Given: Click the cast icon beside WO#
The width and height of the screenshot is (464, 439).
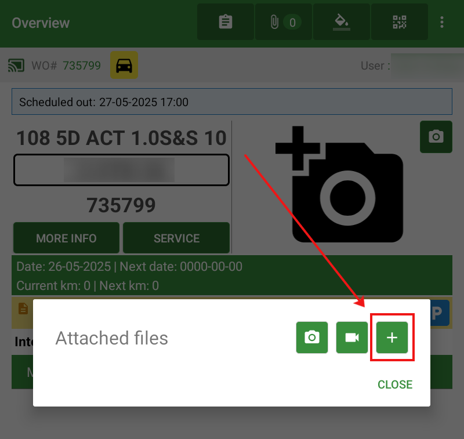Looking at the screenshot, I should [16, 66].
